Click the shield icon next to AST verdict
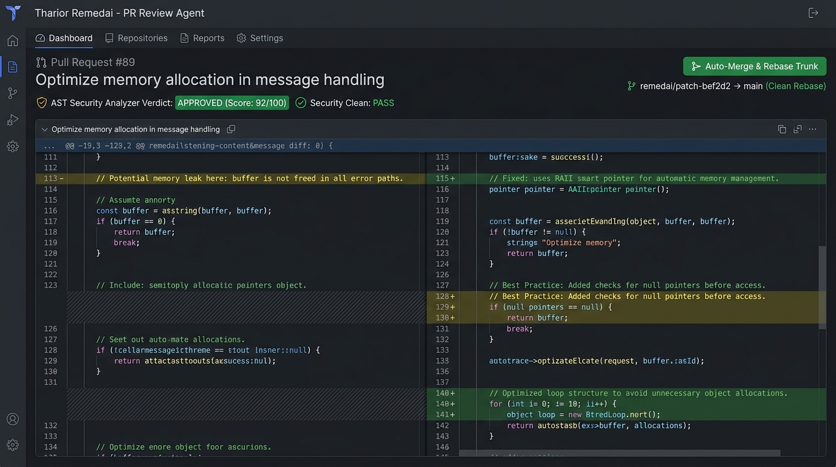Viewport: 836px width, 467px height. (42, 103)
